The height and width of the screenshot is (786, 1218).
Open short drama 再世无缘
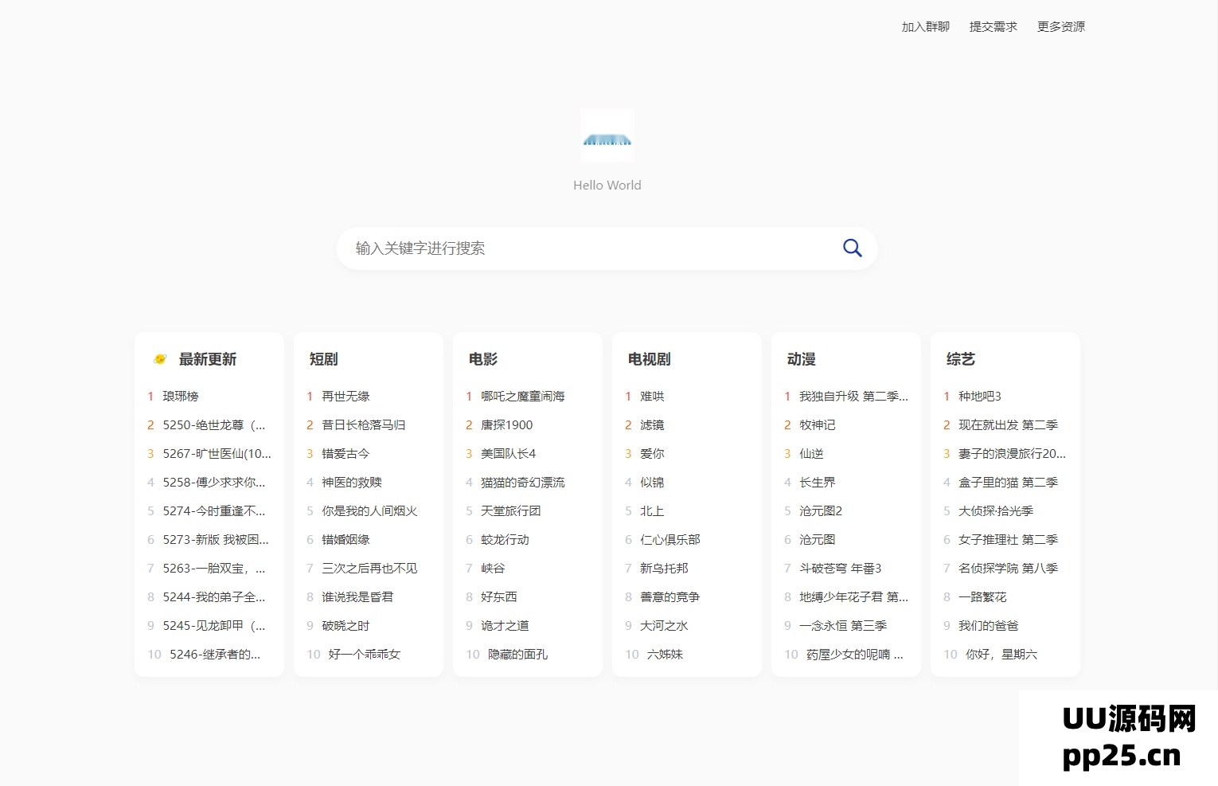click(x=345, y=397)
